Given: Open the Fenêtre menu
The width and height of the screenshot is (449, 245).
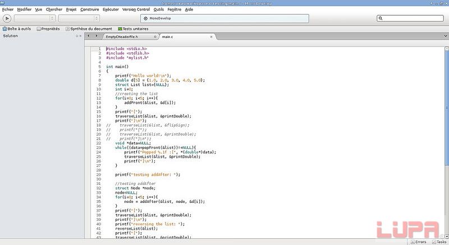Looking at the screenshot, I should 175,10.
